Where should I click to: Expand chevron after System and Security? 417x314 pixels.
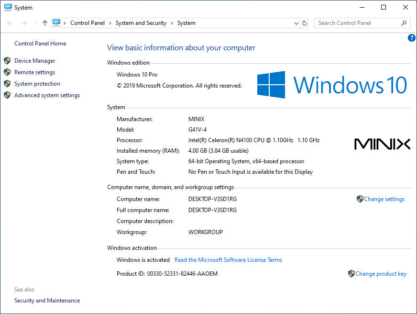click(172, 23)
